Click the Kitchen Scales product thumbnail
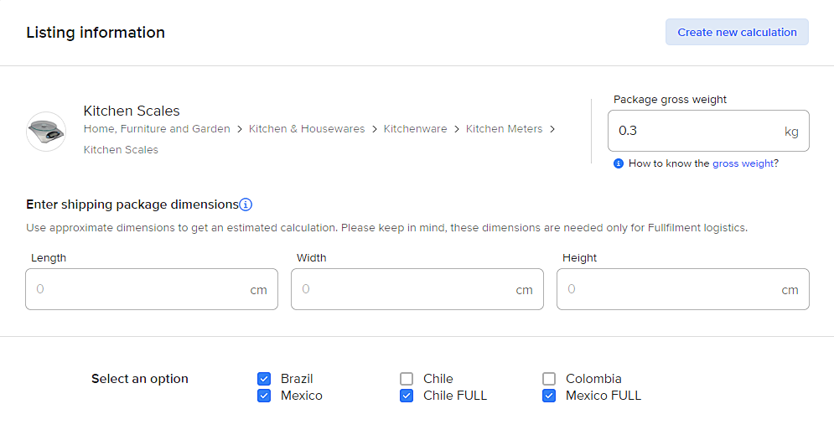The image size is (834, 435). click(46, 132)
